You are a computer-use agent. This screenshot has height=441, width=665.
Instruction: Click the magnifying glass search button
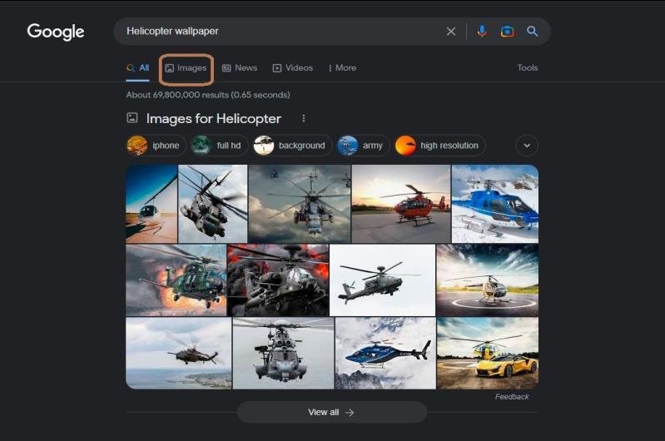[533, 31]
